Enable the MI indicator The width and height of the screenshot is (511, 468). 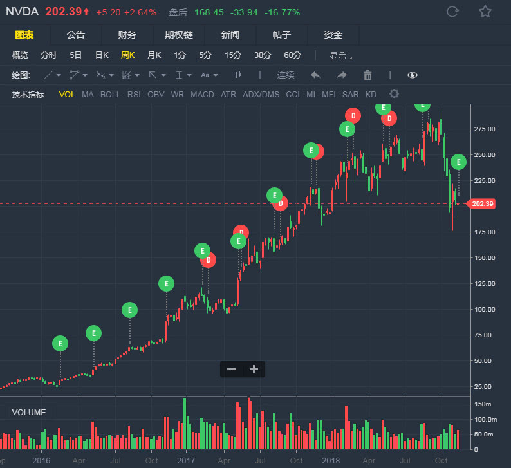(311, 95)
